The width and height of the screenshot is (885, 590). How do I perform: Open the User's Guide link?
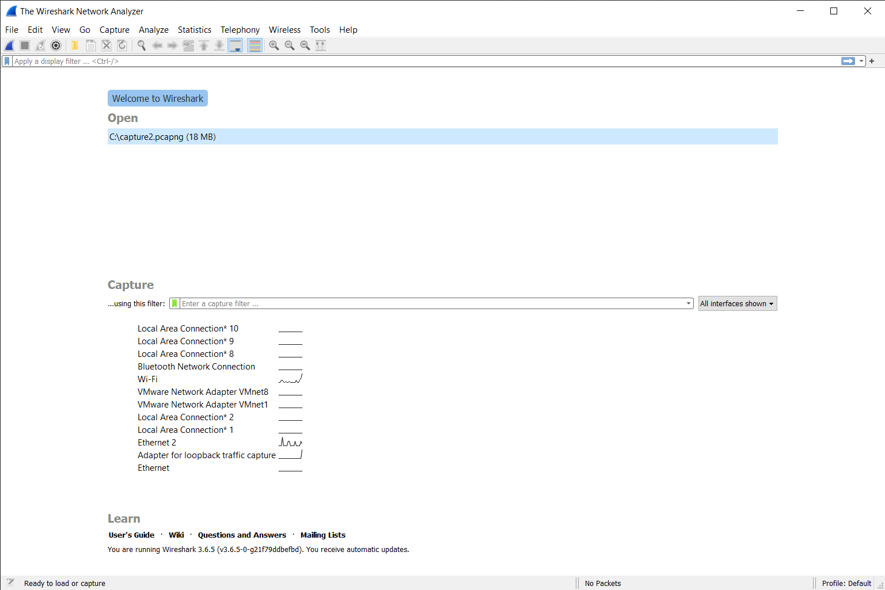(131, 535)
